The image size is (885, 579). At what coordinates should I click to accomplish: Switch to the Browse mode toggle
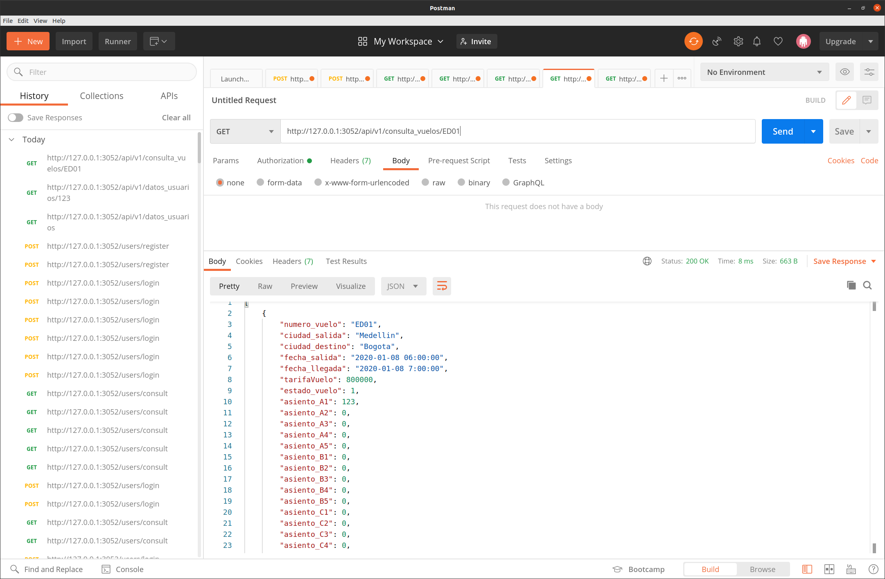pyautogui.click(x=762, y=569)
